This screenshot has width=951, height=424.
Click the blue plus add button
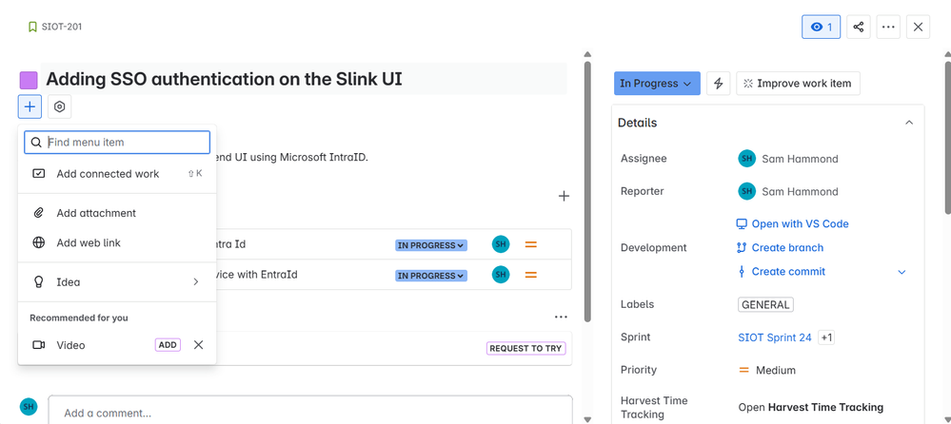coord(30,106)
